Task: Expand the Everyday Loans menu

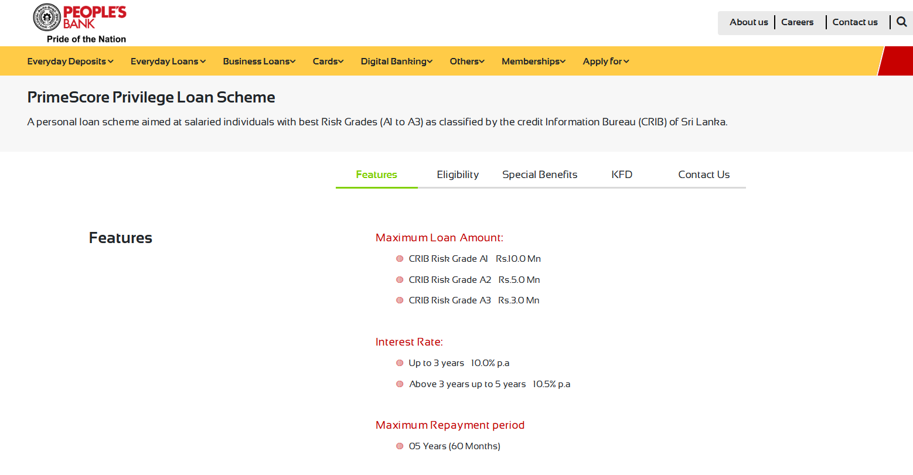Action: (168, 61)
